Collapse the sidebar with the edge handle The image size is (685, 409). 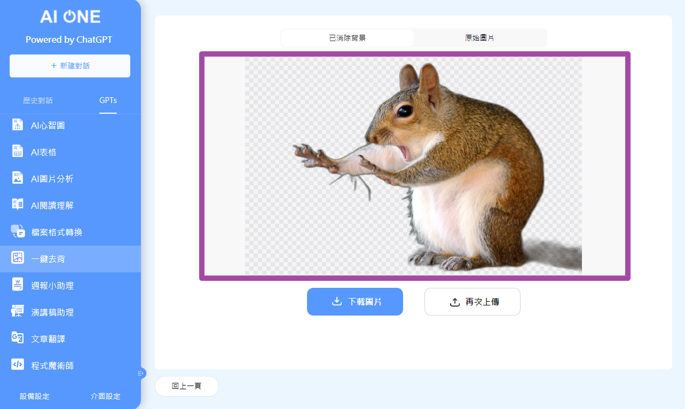point(140,373)
